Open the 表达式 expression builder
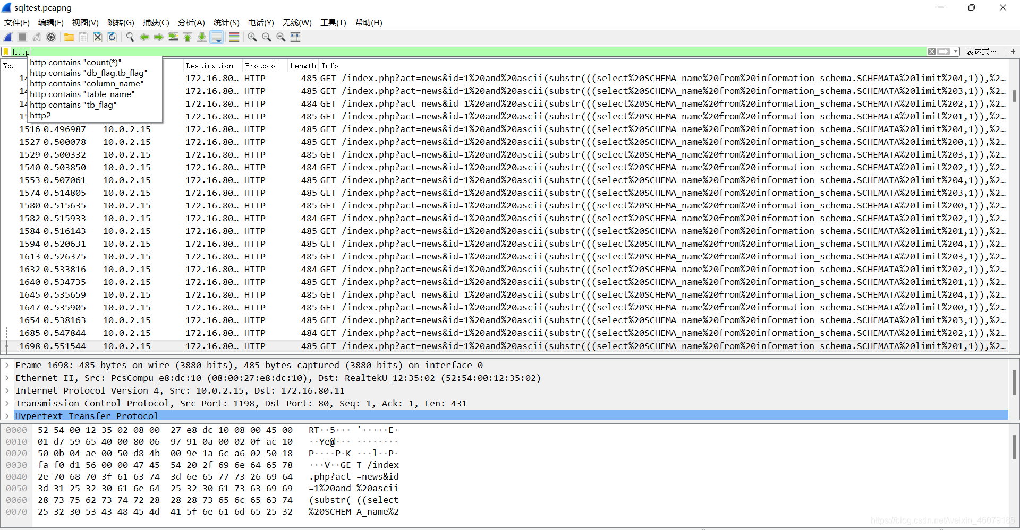 coord(981,51)
